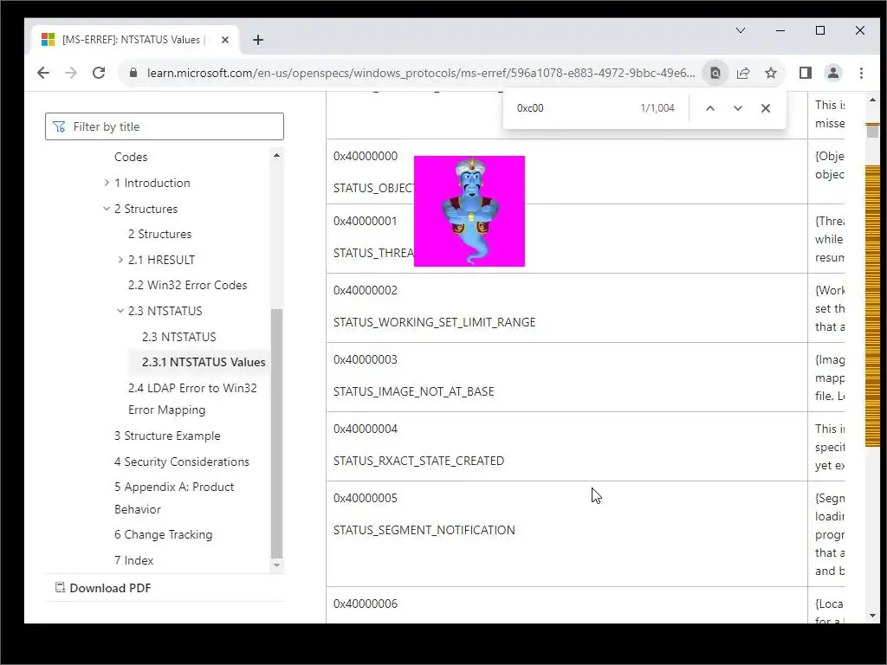
Task: Open 5 Appendix A: Product Behavior
Action: [x=173, y=498]
